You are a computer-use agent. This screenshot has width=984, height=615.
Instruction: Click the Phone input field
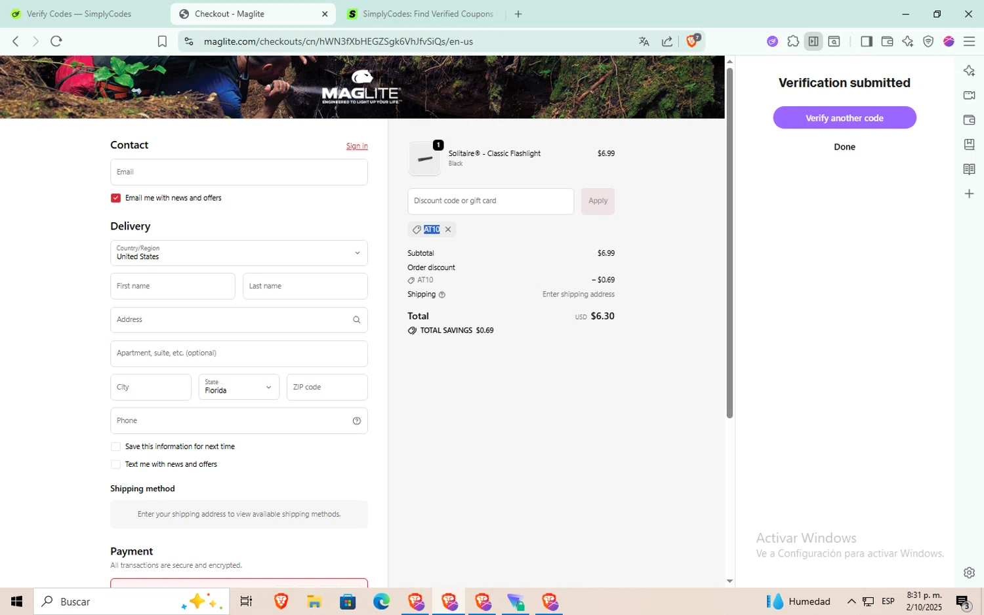(239, 421)
